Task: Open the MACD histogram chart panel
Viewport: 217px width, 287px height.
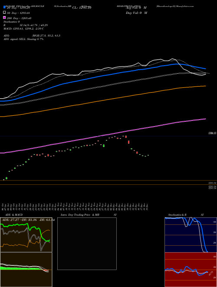Action: pos(26,270)
